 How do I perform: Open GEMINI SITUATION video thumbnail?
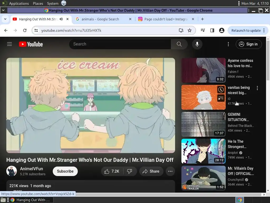[204, 124]
